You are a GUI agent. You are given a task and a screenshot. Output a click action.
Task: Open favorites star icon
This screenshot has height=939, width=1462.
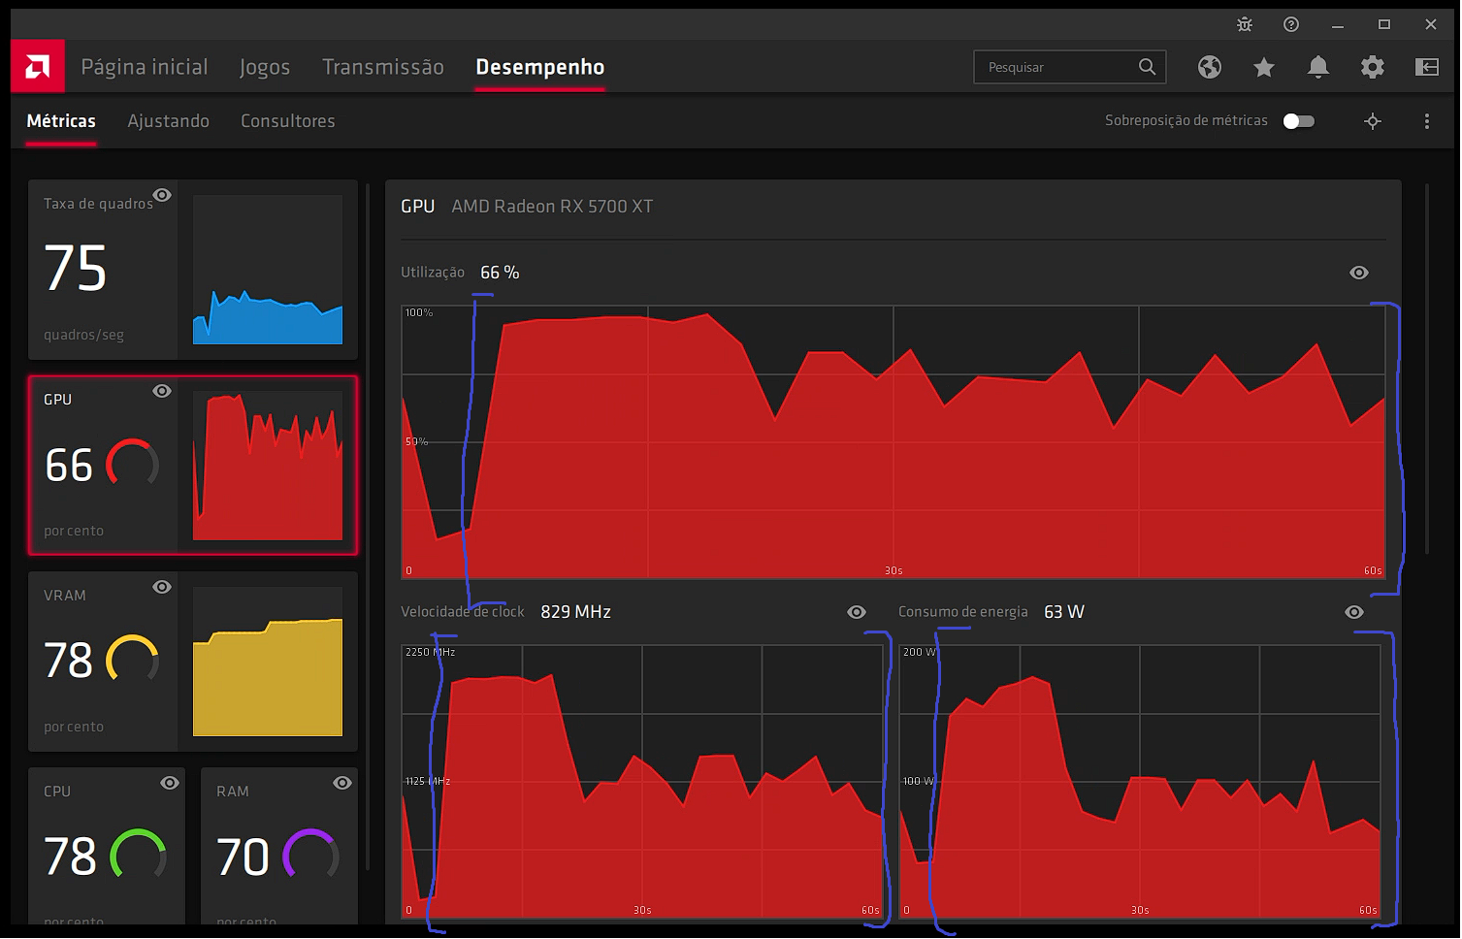[1264, 67]
